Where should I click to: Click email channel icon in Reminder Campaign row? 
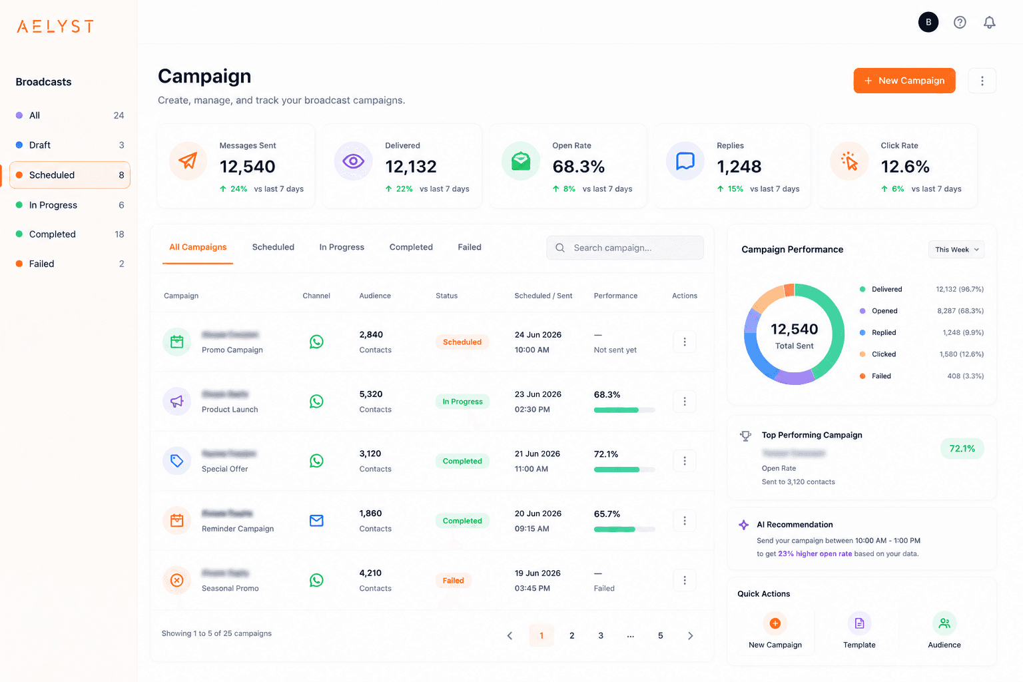[x=316, y=521]
